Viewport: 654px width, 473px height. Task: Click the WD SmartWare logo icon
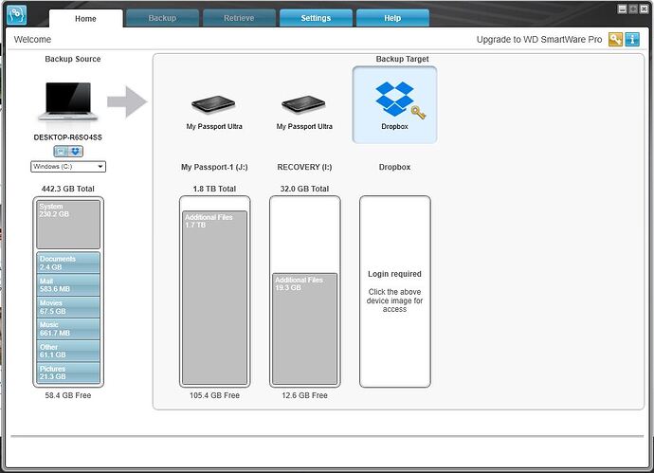(x=17, y=14)
